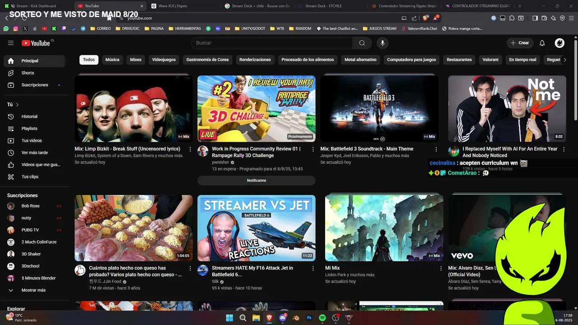
Task: Open Battlefield 3 mix thumbnail
Action: 379,108
